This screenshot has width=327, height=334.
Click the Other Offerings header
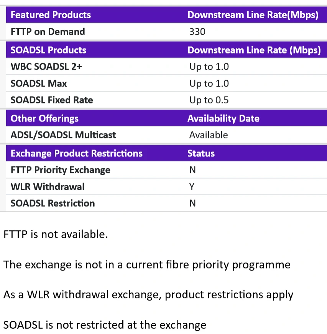coord(44,118)
